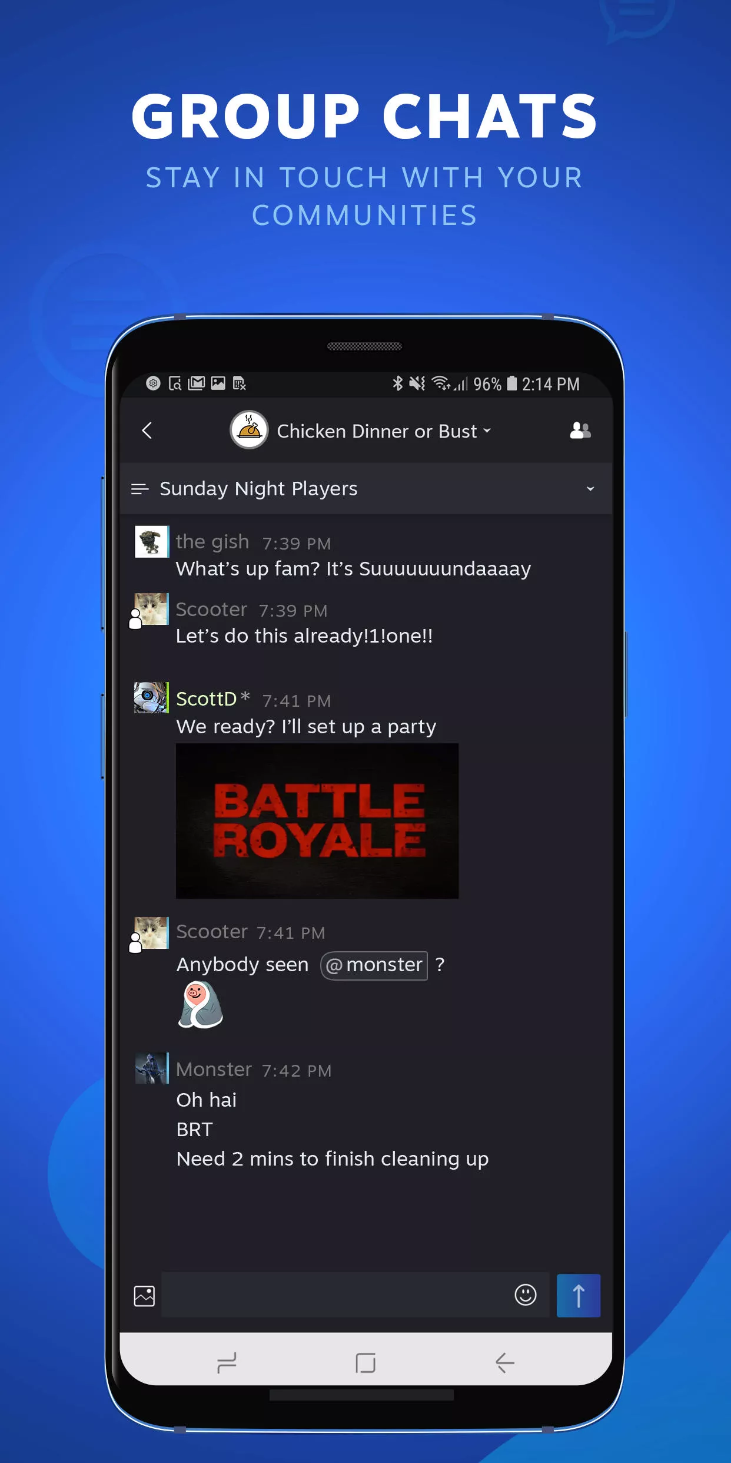Tap the Android recent apps navigation icon

point(227,1362)
